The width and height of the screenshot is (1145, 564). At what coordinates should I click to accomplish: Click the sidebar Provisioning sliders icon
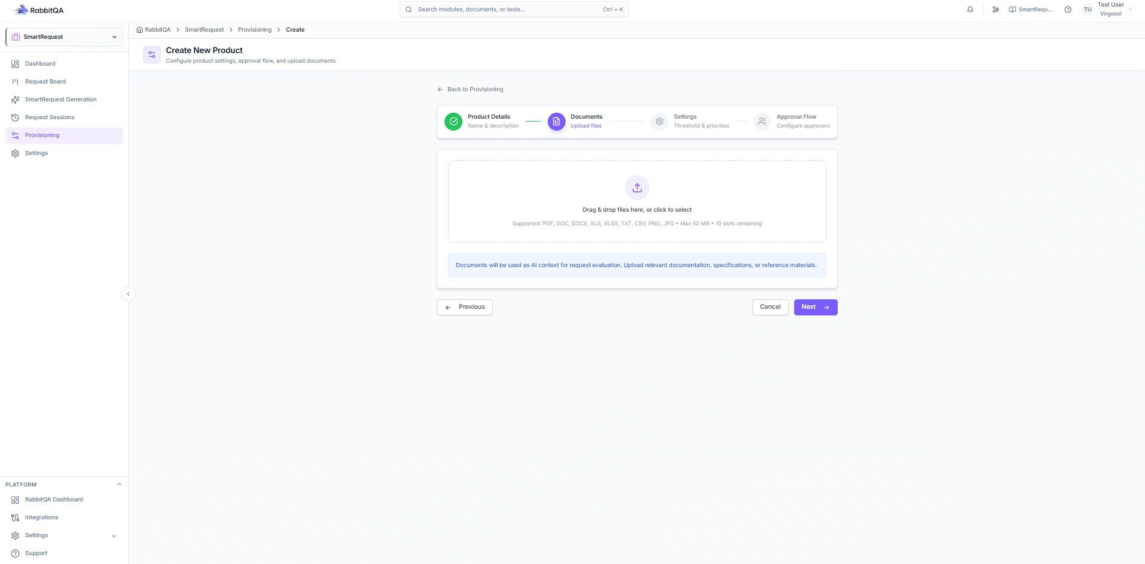[16, 135]
